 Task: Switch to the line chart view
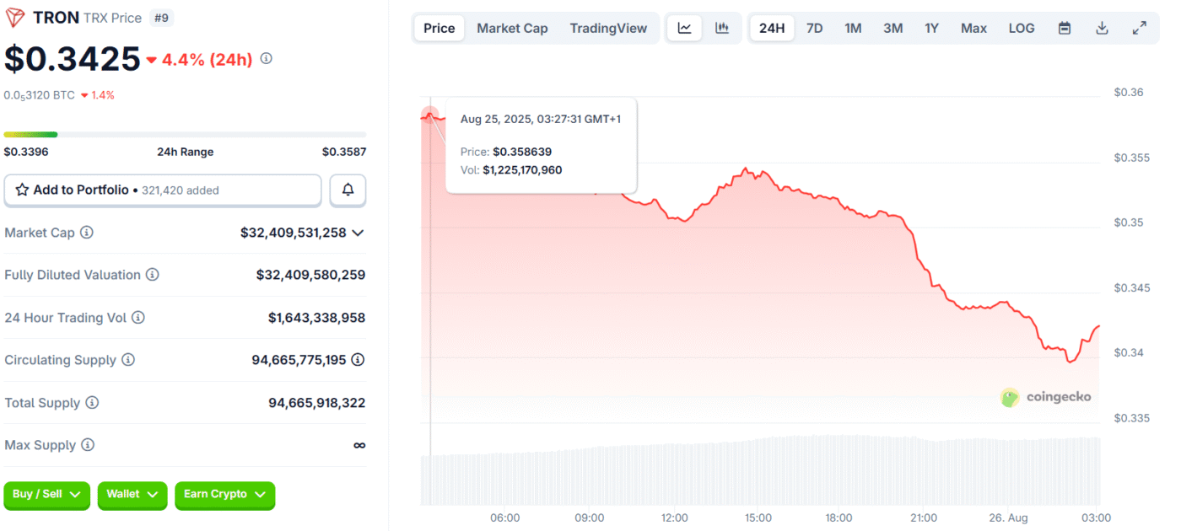pos(685,28)
